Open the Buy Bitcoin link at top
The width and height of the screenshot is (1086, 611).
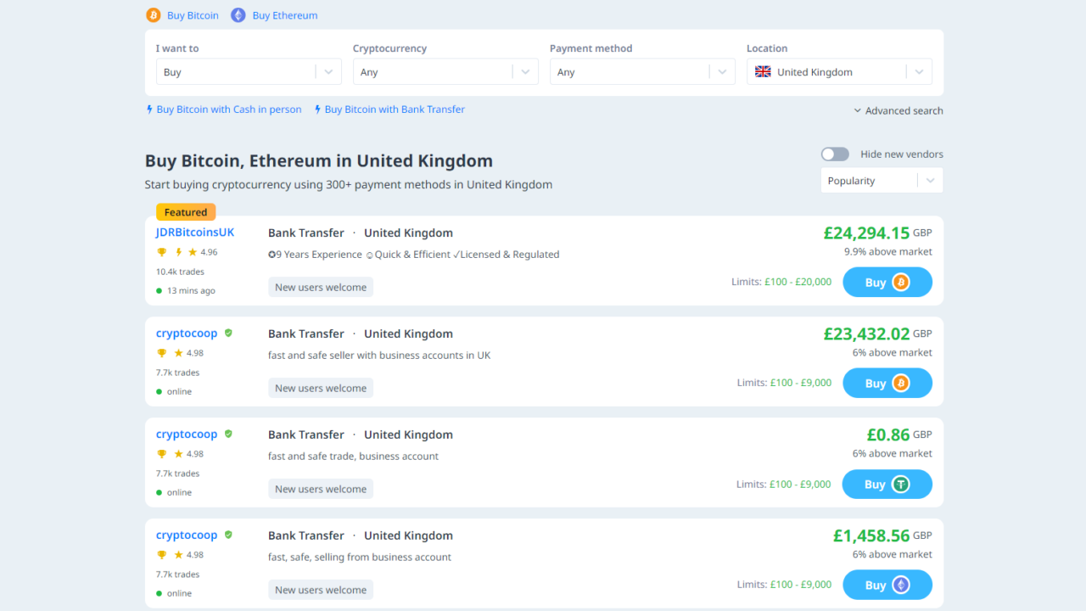click(x=193, y=15)
